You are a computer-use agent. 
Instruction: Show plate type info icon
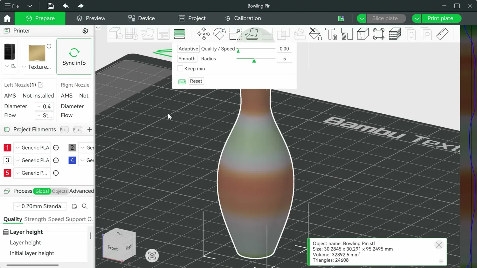49,46
